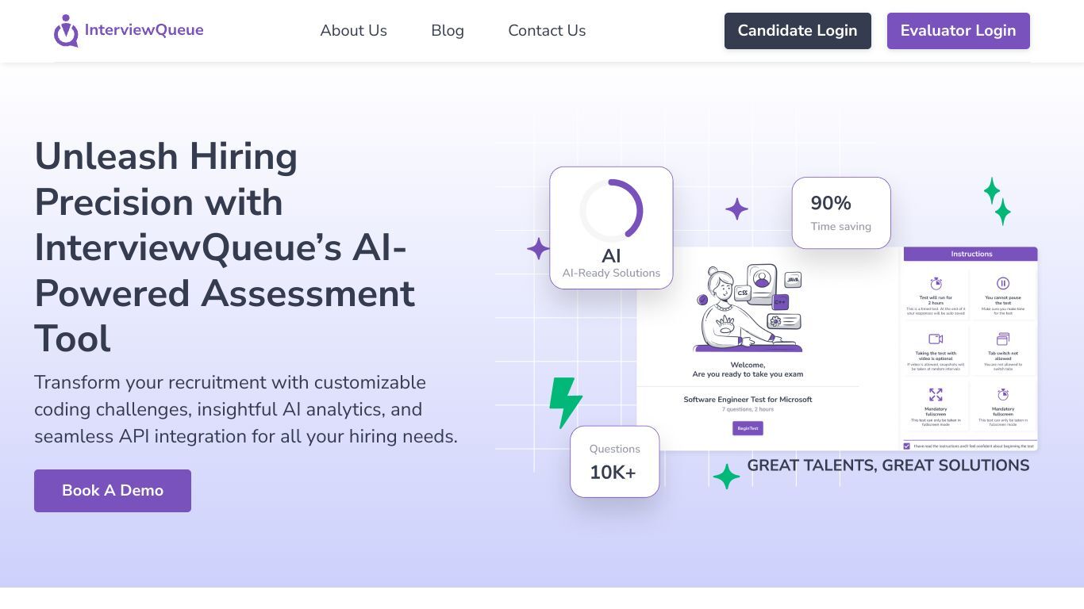This screenshot has height=609, width=1084.
Task: Click the Begin Test button in preview
Action: [748, 428]
